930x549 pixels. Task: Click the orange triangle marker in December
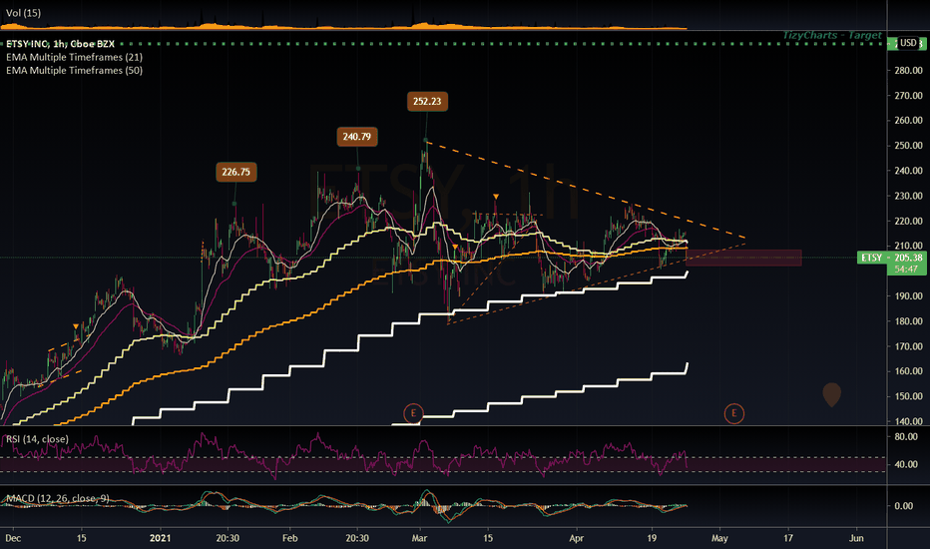75,327
